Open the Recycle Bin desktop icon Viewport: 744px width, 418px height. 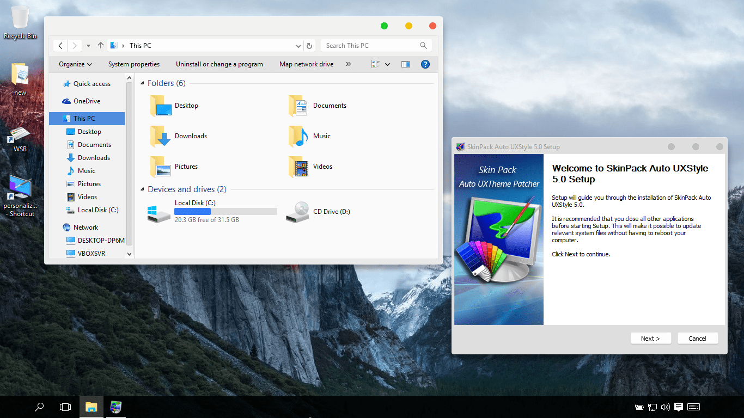20,23
